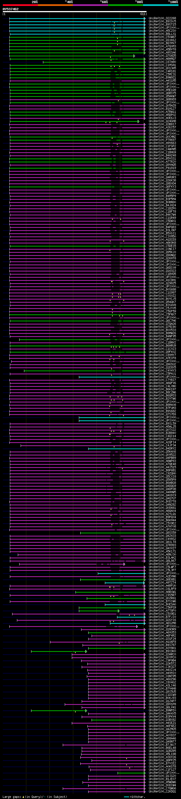Open hit UniRef100_A5C2S0
Viewport: 181px width, 799px height.
(162, 31)
